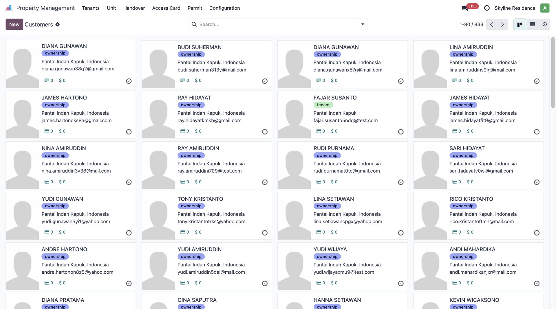
Task: Click the Customers settings gear icon
Action: [58, 24]
